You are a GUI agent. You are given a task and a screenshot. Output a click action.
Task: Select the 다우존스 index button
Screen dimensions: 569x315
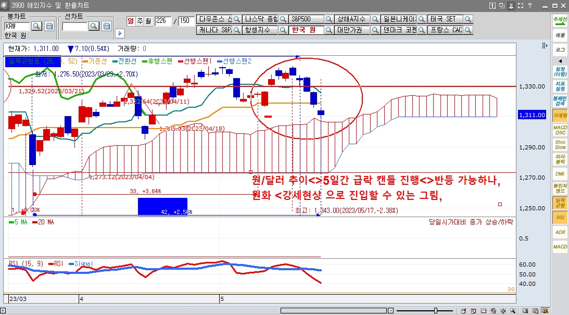(x=214, y=19)
